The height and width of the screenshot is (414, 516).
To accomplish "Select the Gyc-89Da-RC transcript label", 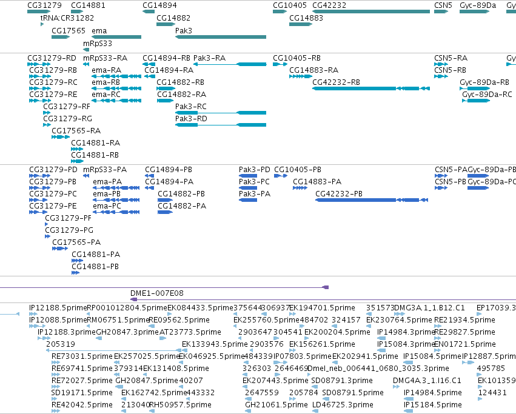I will point(487,95).
